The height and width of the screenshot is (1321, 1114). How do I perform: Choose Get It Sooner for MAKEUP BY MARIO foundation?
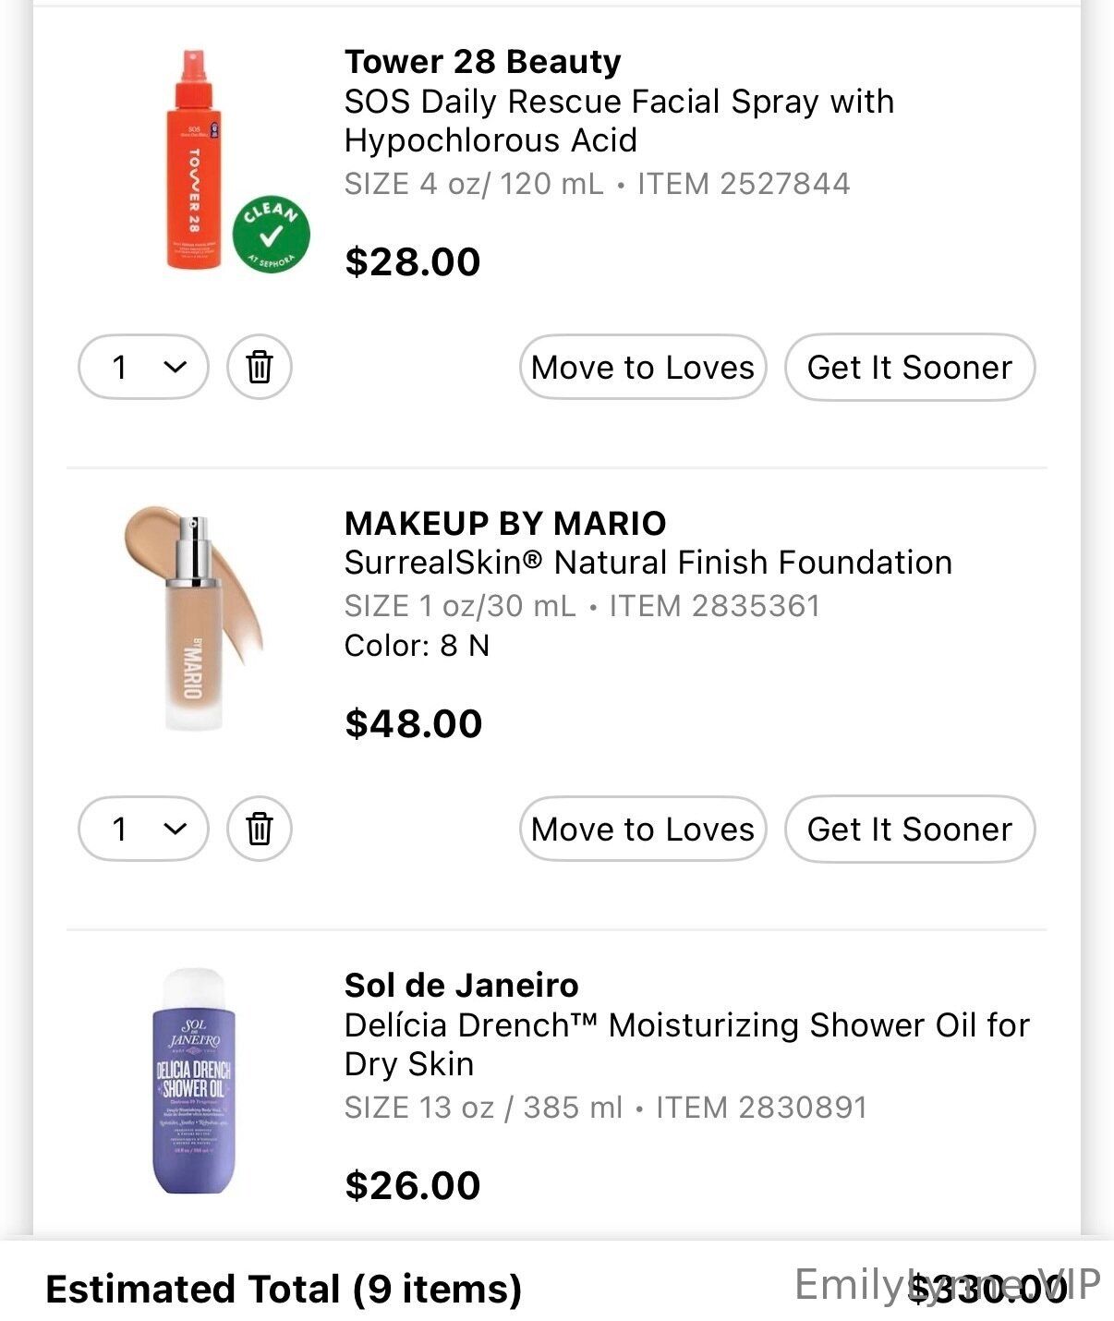(910, 829)
